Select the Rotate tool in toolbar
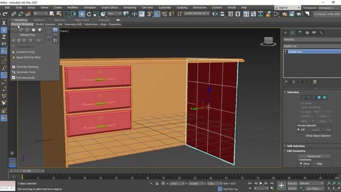 tap(89, 14)
